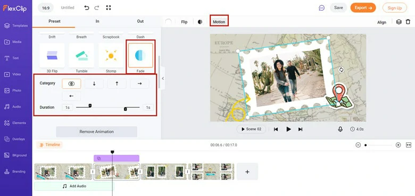Open the Motion option
The image size is (415, 196).
(x=219, y=22)
